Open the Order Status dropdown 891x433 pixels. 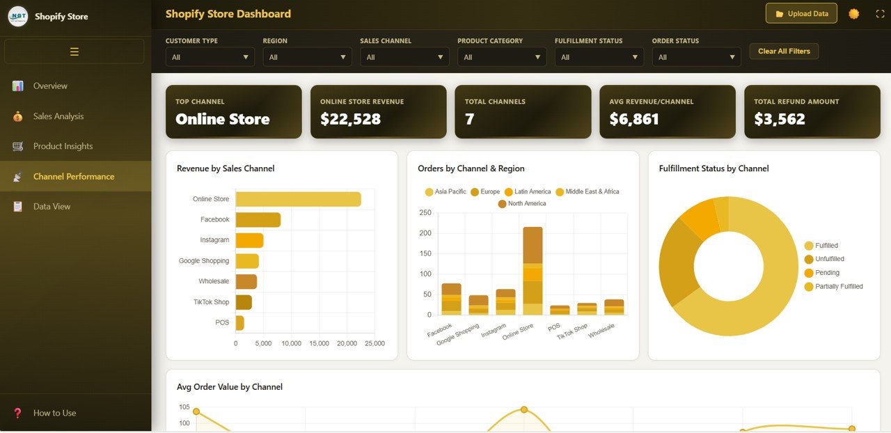[x=696, y=56]
